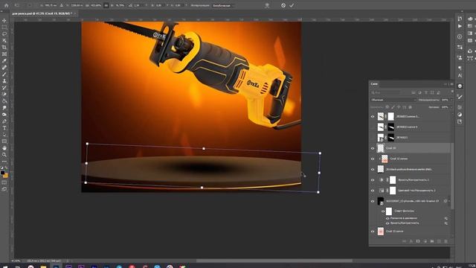Select the History Brush tool

(4, 88)
